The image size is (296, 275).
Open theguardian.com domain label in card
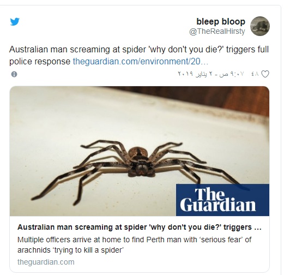point(46,262)
